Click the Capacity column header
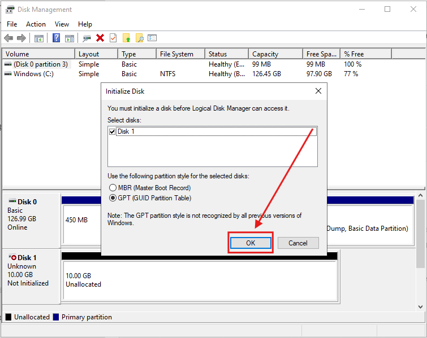The image size is (427, 338). point(265,54)
